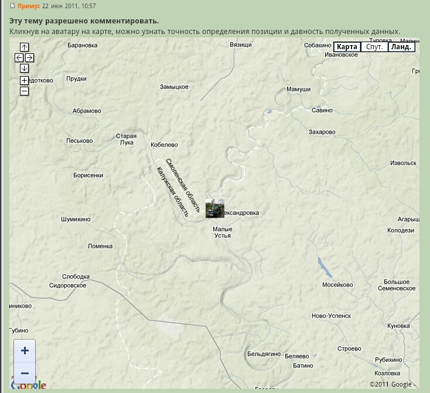
Task: Click the Прудки place label
Action: (x=76, y=78)
